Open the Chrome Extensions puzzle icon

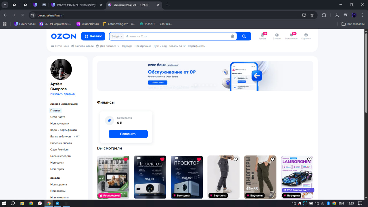pyautogui.click(x=324, y=15)
